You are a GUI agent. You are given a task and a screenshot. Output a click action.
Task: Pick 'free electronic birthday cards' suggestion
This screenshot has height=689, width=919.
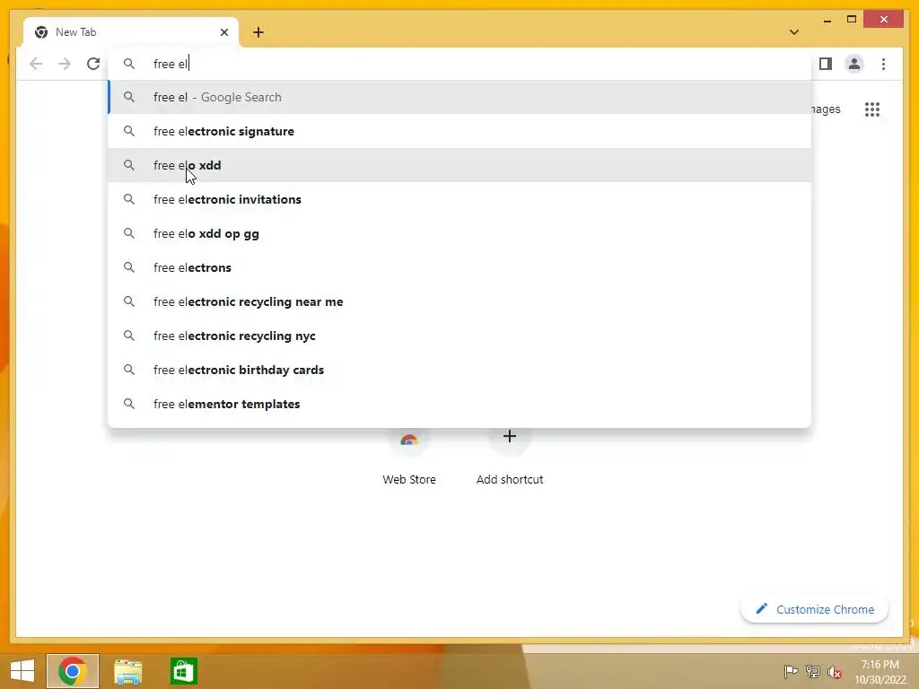click(460, 370)
